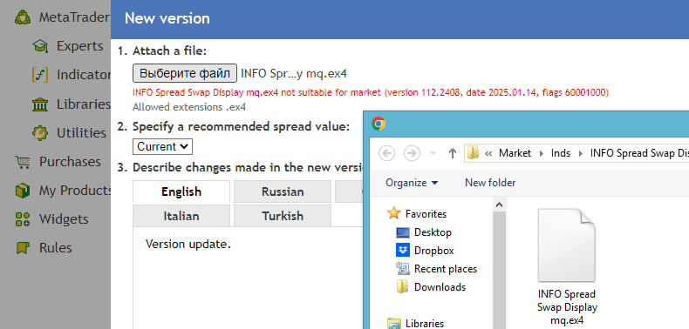Select the Italian language tab

pos(181,216)
